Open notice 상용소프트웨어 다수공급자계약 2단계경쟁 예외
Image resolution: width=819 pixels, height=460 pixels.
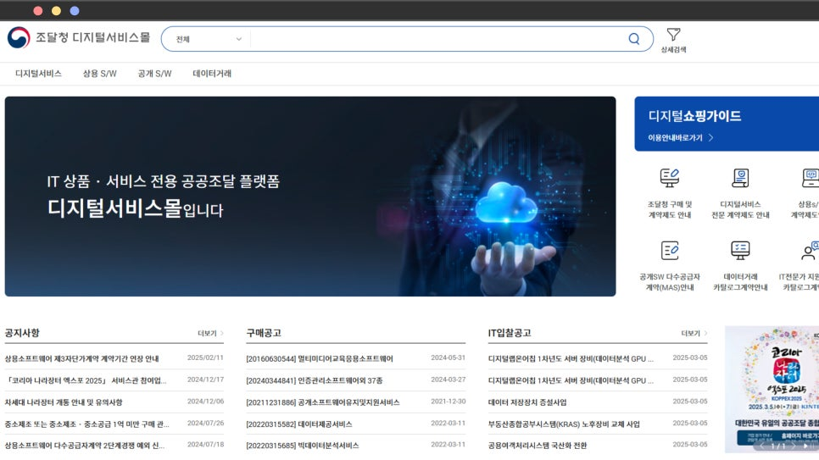85,446
